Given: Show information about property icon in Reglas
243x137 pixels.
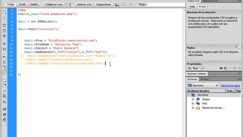Looking at the screenshot, I should (240, 46).
